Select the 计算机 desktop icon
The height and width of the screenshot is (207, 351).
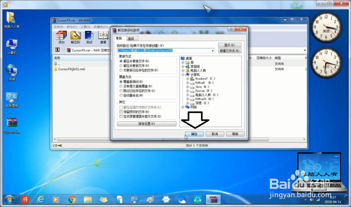tap(12, 47)
